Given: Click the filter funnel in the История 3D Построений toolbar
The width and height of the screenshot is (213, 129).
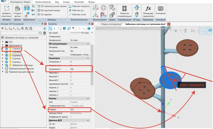Looking at the screenshot, I should [2, 29].
